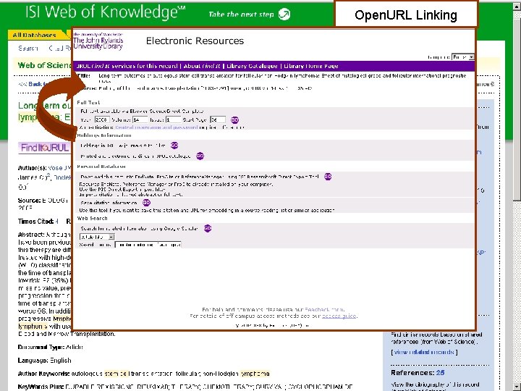This screenshot has height=391, width=521.
Task: Click GO next to Save citation information
Action: click(146, 203)
